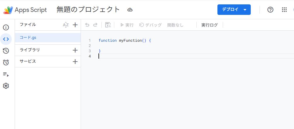Click the Undo arrow in toolbar
294x129 pixels.
(87, 25)
